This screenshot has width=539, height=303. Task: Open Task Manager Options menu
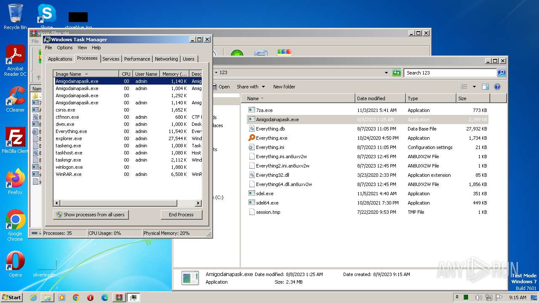(65, 48)
